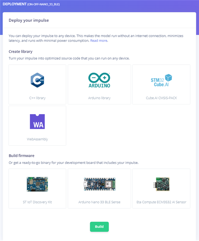Click the 'Build firmware' heading
The height and width of the screenshot is (241, 199).
click(x=21, y=156)
